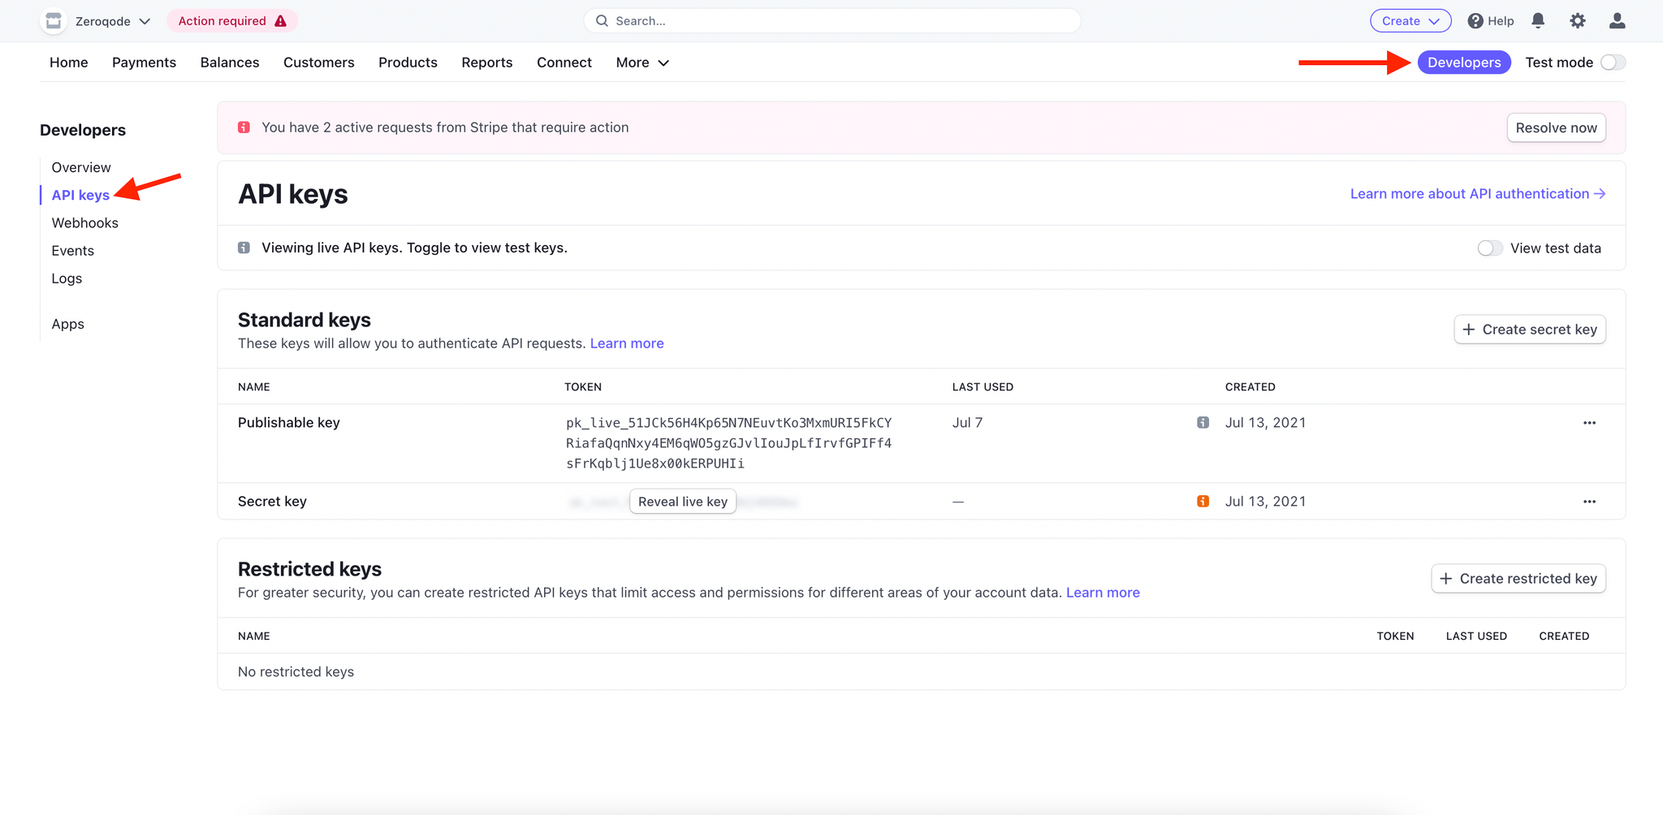Click the 'No restricted keys' text
This screenshot has height=815, width=1663.
[x=296, y=672]
